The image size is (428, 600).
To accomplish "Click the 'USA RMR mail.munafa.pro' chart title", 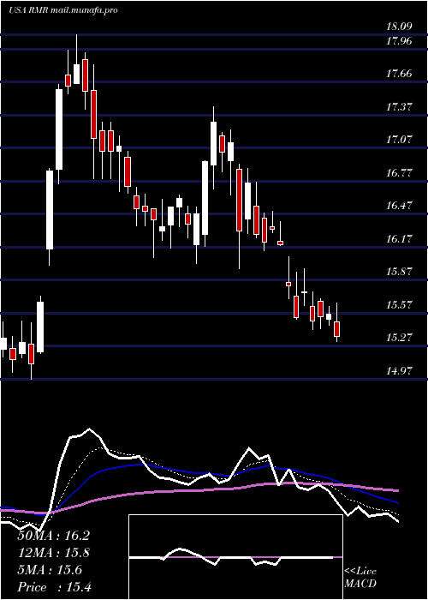I will pyautogui.click(x=63, y=10).
